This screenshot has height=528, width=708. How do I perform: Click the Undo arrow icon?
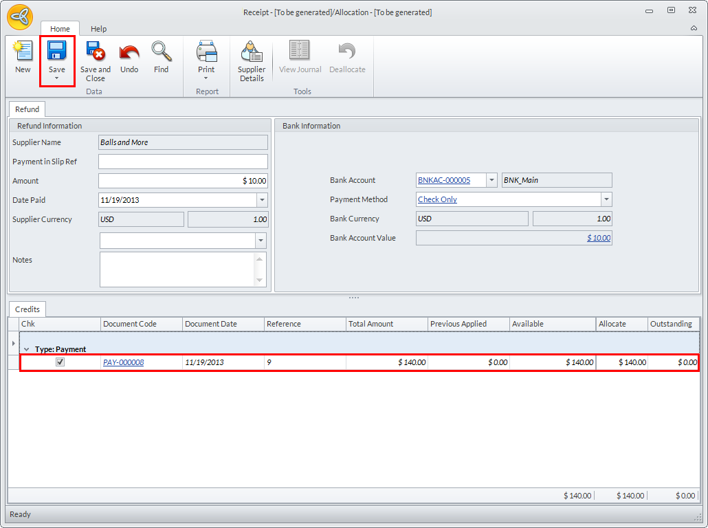[129, 52]
